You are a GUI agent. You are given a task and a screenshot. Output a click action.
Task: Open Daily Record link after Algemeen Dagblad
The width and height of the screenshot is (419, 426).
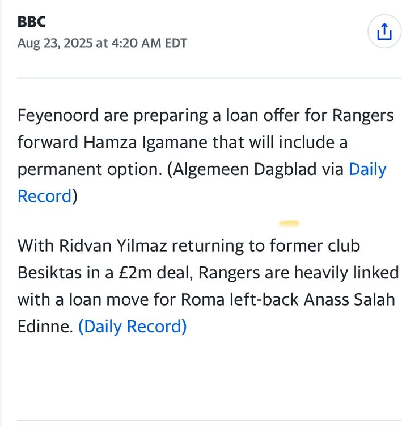coord(367,170)
